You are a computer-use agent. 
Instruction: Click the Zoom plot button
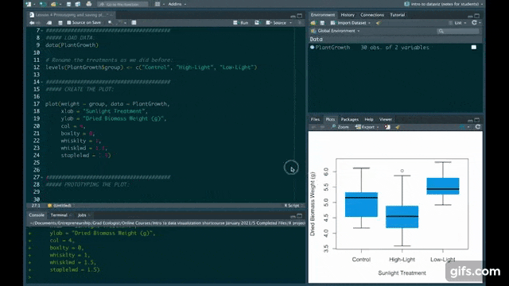click(x=340, y=127)
